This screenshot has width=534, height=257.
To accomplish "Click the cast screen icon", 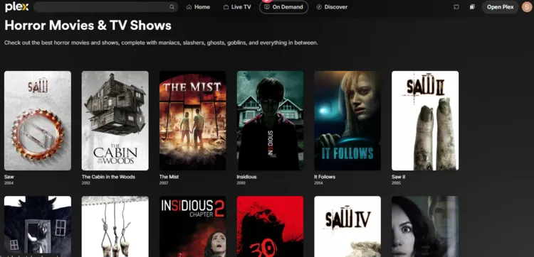I will pyautogui.click(x=456, y=7).
